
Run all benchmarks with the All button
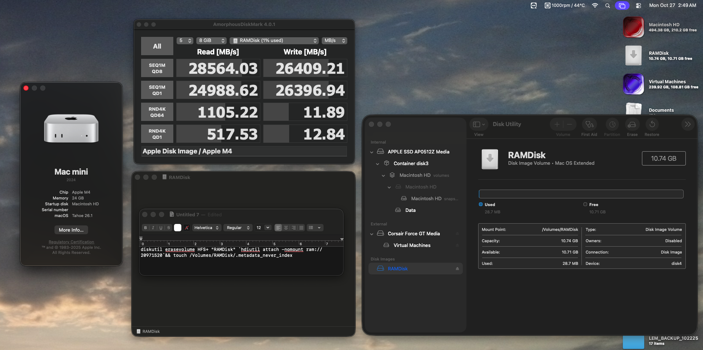[157, 46]
